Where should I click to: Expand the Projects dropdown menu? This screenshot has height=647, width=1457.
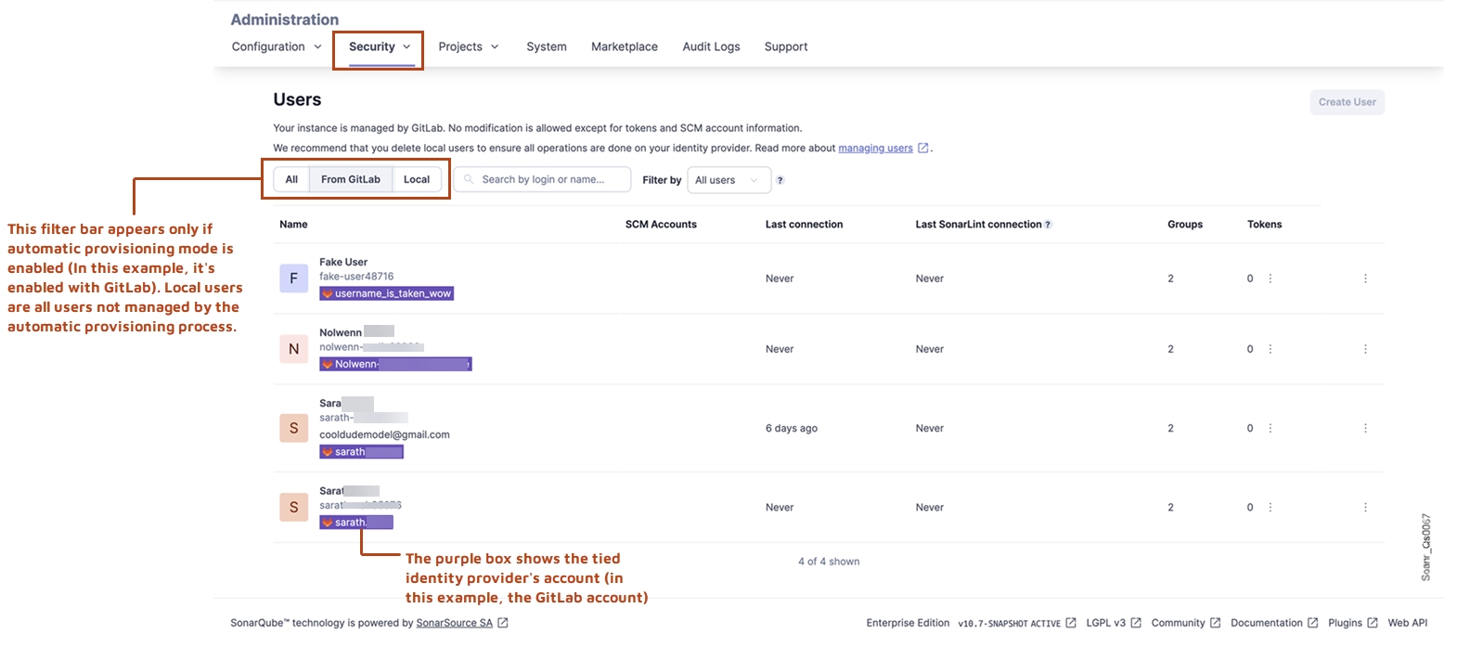coord(469,46)
